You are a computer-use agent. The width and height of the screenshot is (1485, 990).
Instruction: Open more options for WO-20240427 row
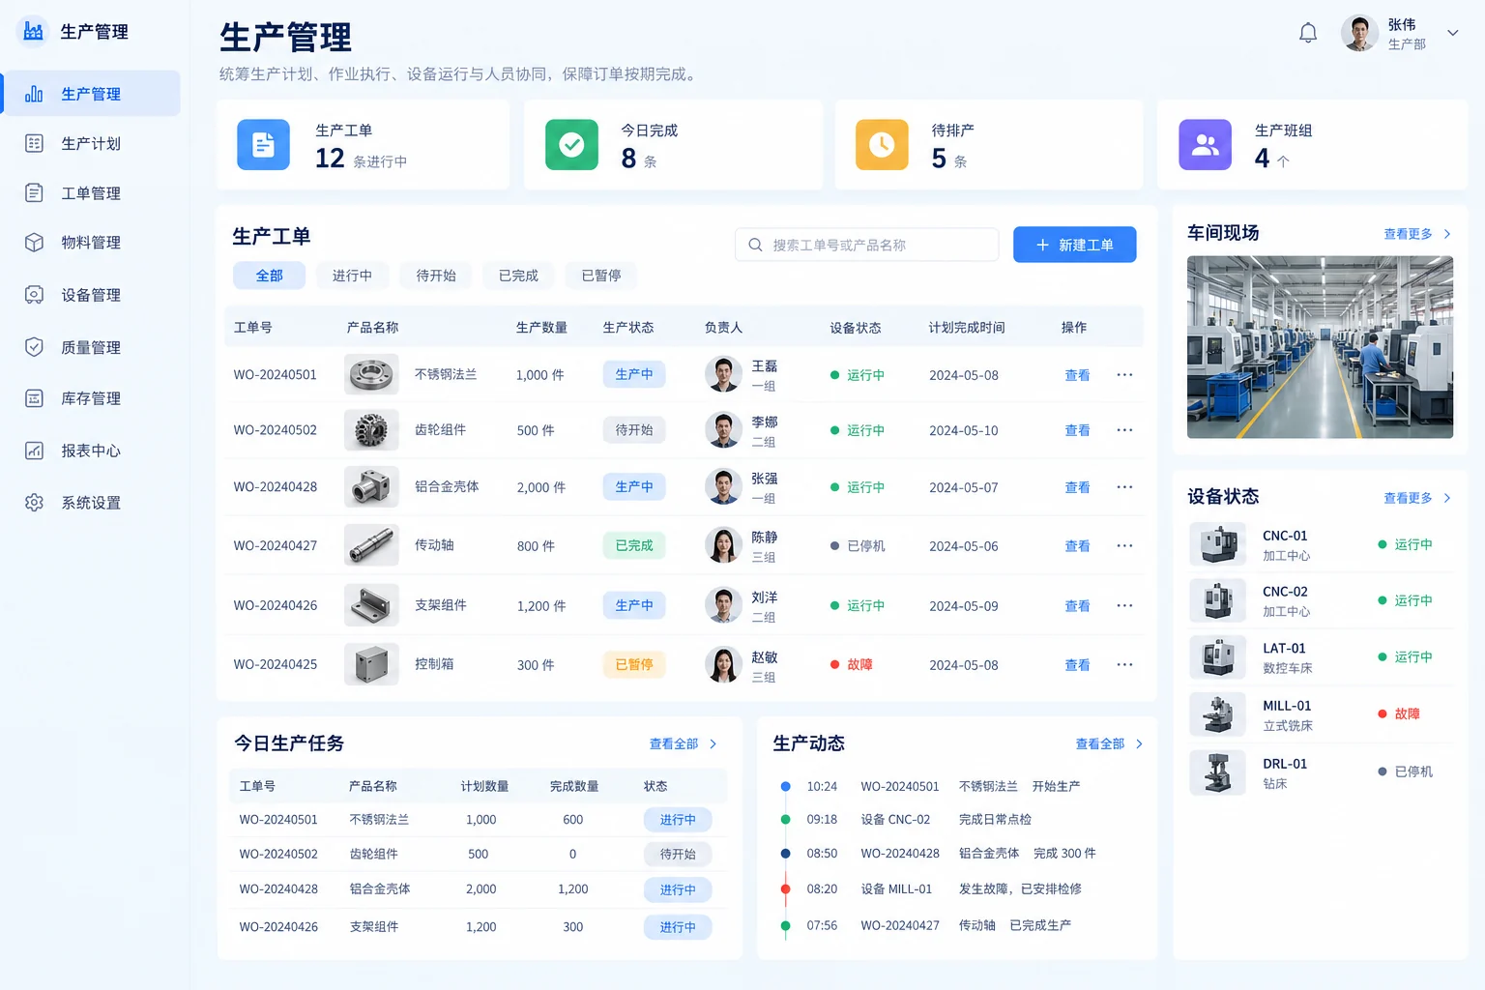[1124, 545]
